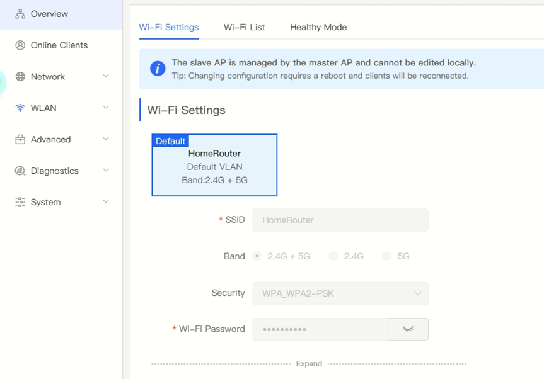
Task: Click the Overview topology icon
Action: coord(20,14)
